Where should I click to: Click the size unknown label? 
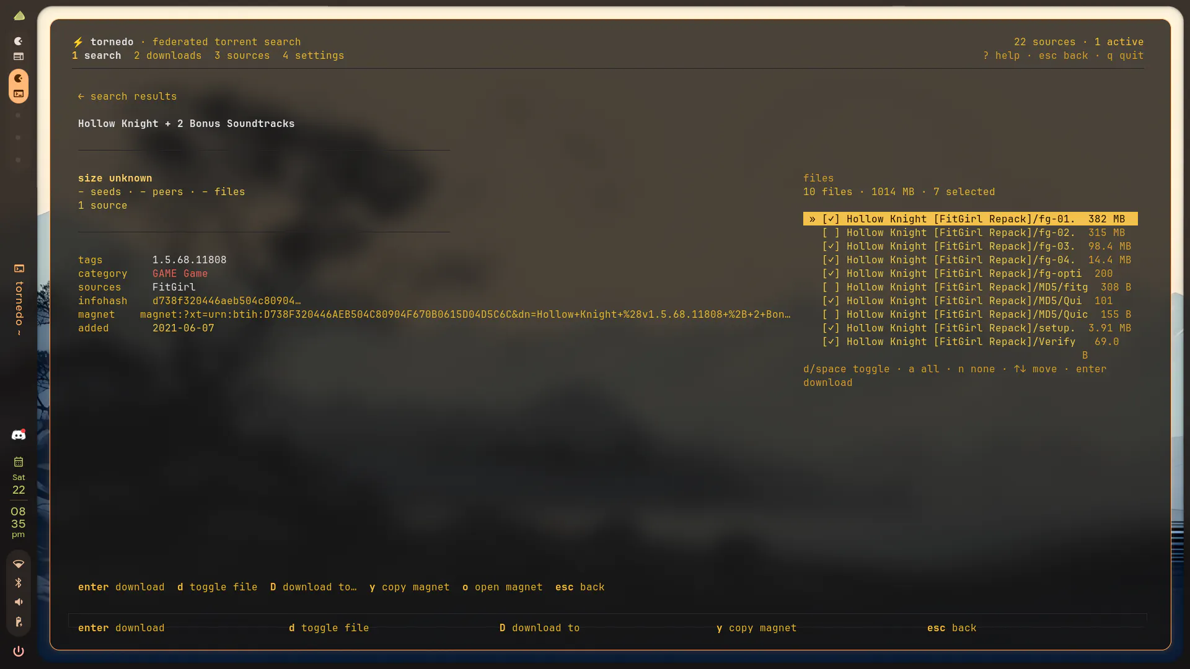coord(115,178)
